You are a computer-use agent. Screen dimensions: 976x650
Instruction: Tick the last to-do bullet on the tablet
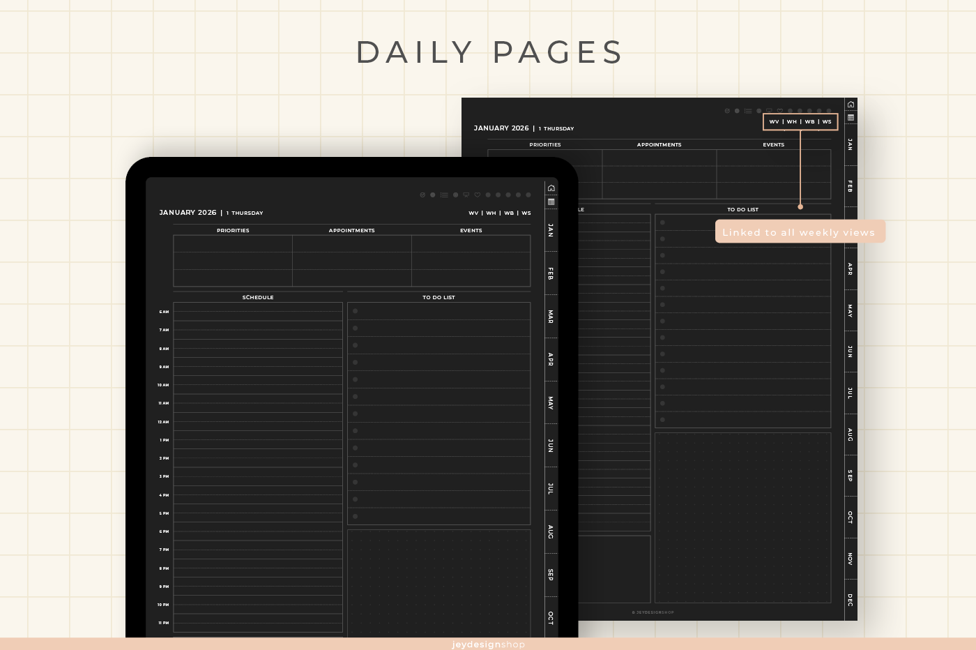coord(356,516)
